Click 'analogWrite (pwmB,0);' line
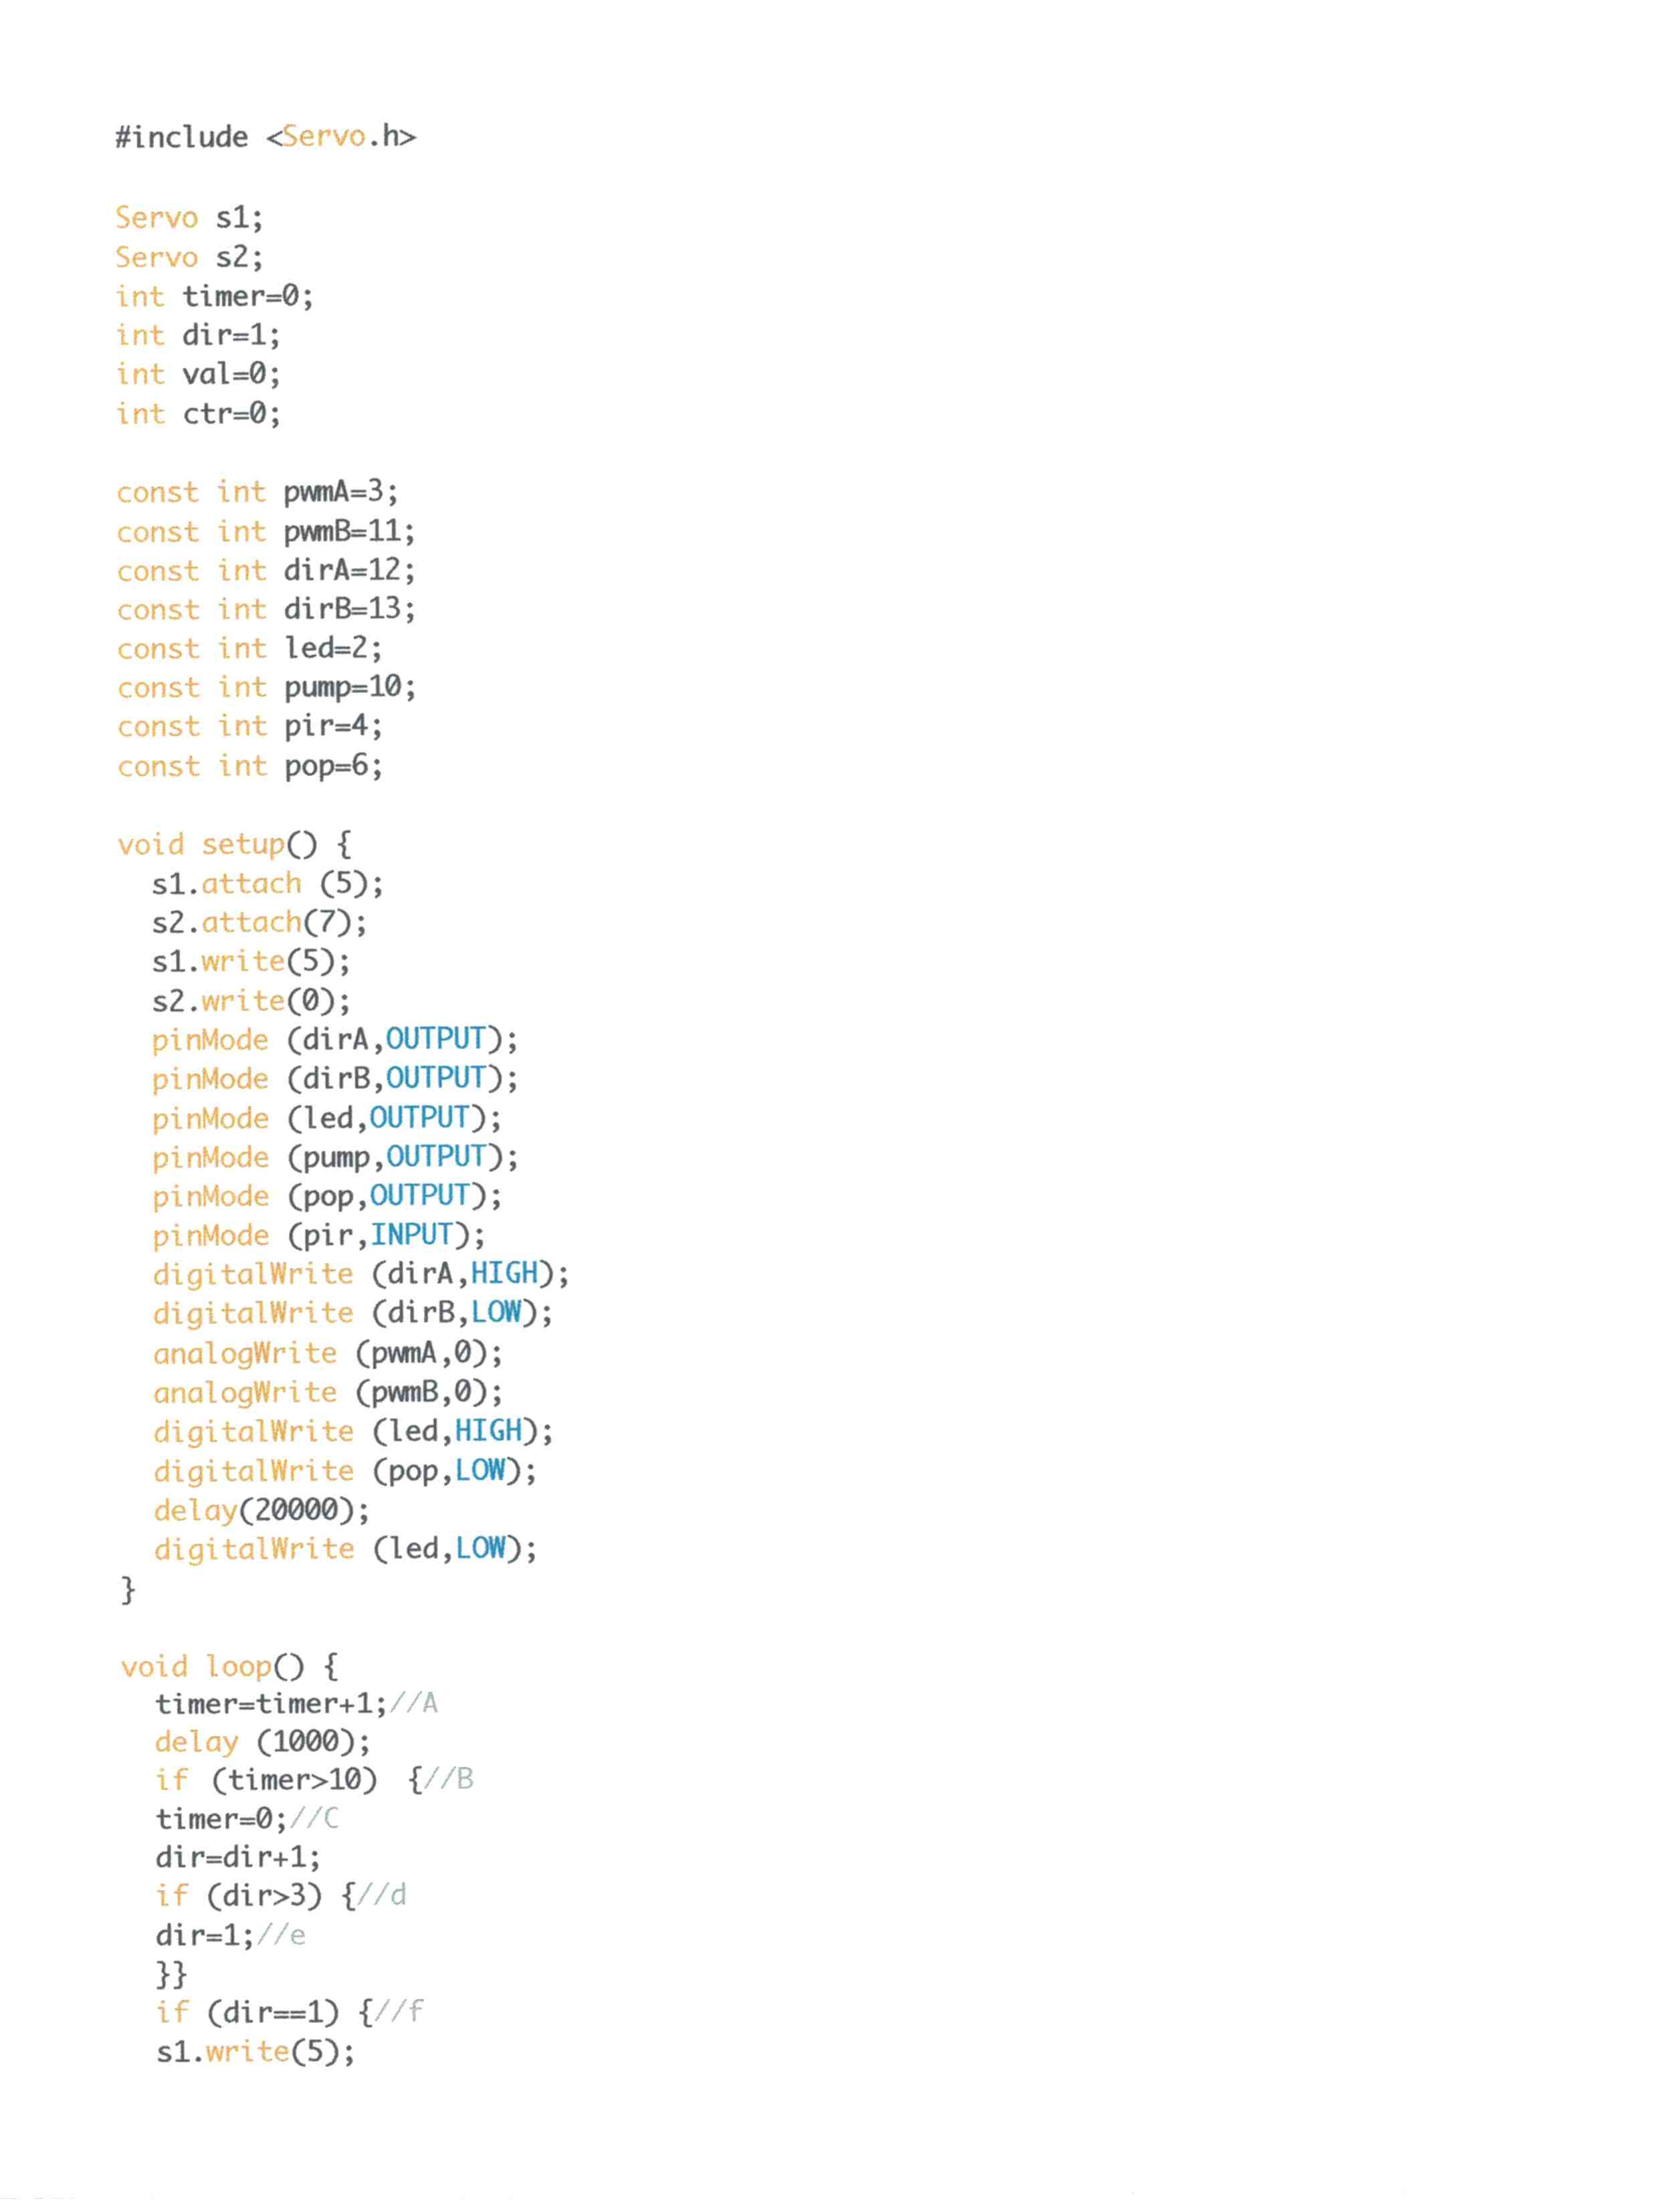 click(328, 1394)
